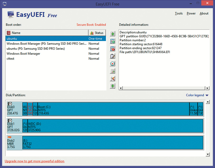Viewport: 215px width, 168px height.
Task: Click the Partition ending sector line
Action: (x=140, y=48)
